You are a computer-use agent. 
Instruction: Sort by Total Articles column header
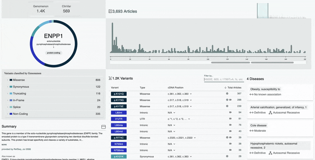click(x=235, y=88)
